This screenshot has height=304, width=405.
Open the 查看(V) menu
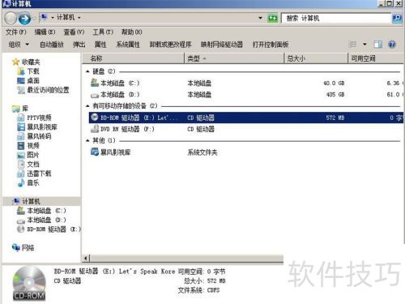click(74, 32)
